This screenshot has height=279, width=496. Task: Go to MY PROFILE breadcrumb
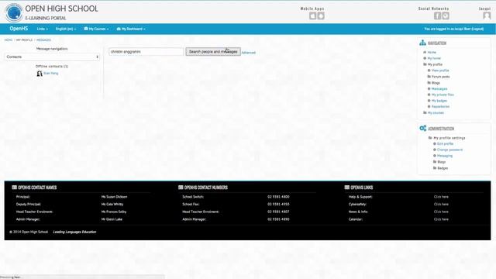pos(24,40)
